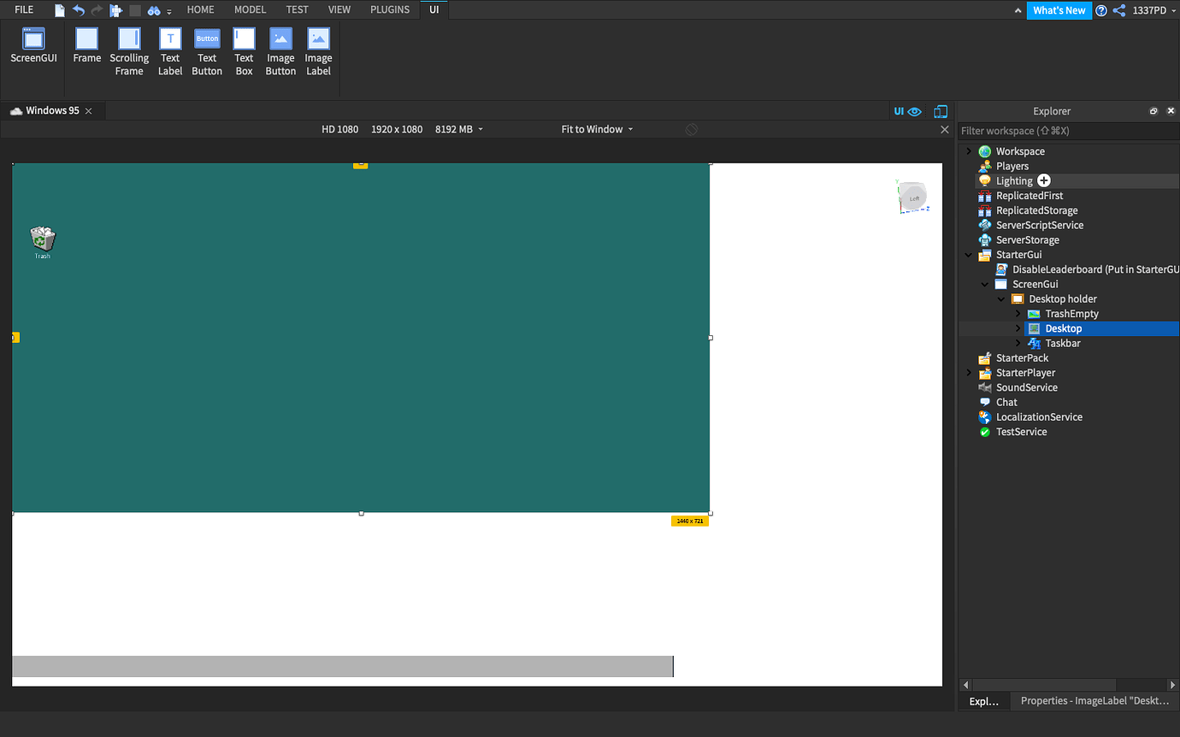
Task: Insert a ScreenGUI from the UI ribbon
Action: [x=33, y=47]
